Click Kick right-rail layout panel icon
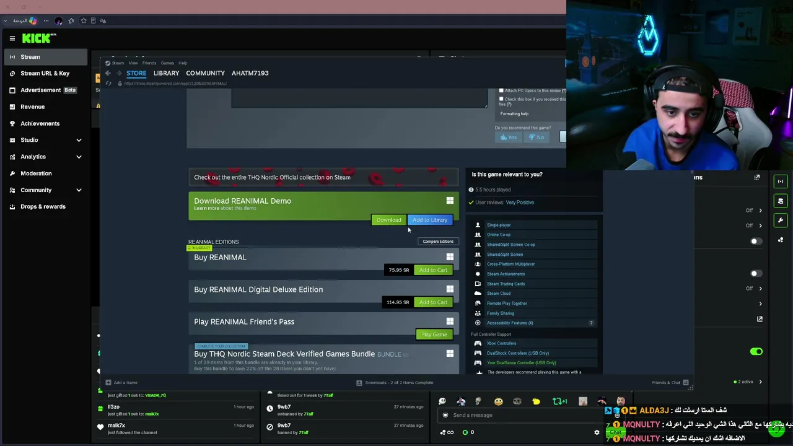The width and height of the screenshot is (793, 446). tap(781, 201)
